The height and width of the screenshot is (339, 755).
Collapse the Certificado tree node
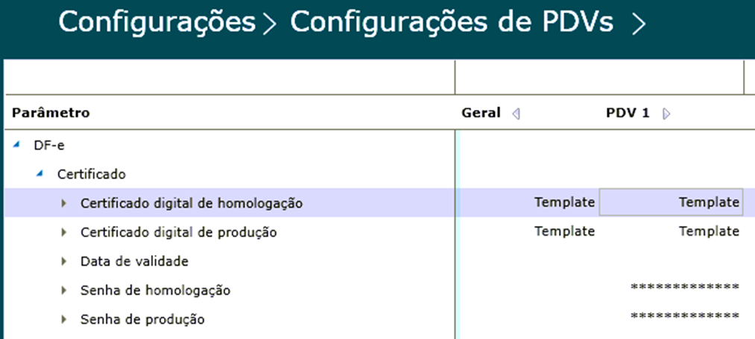[x=40, y=174]
